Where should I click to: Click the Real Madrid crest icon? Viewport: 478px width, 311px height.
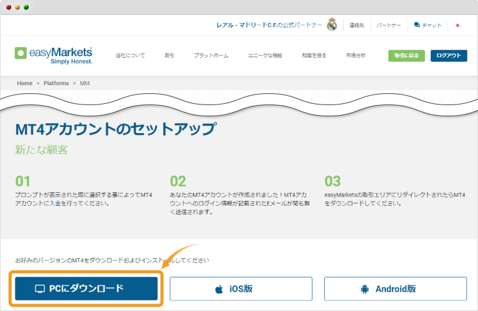(x=332, y=25)
